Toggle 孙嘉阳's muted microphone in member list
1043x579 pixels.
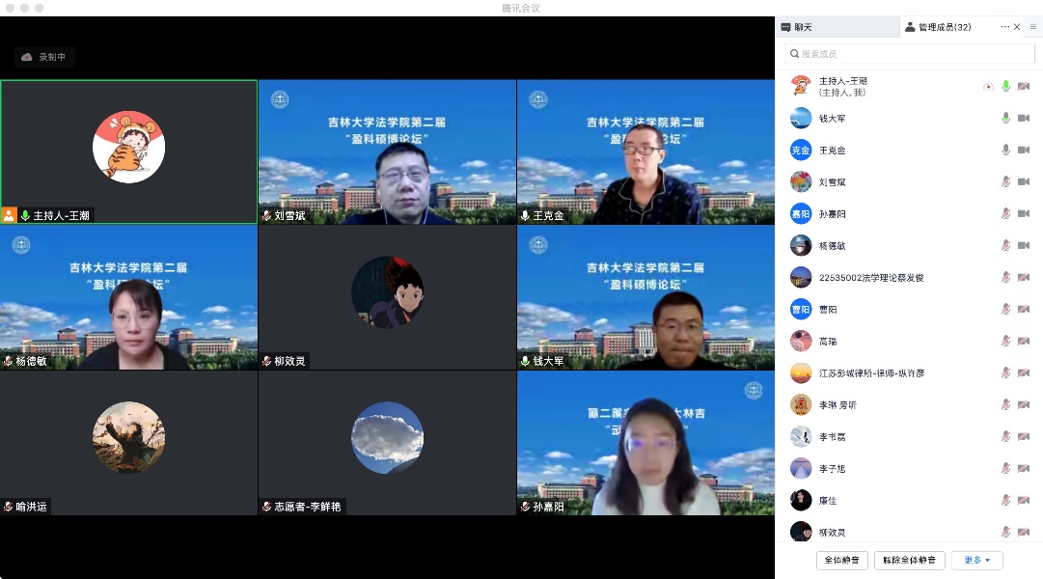point(1005,213)
